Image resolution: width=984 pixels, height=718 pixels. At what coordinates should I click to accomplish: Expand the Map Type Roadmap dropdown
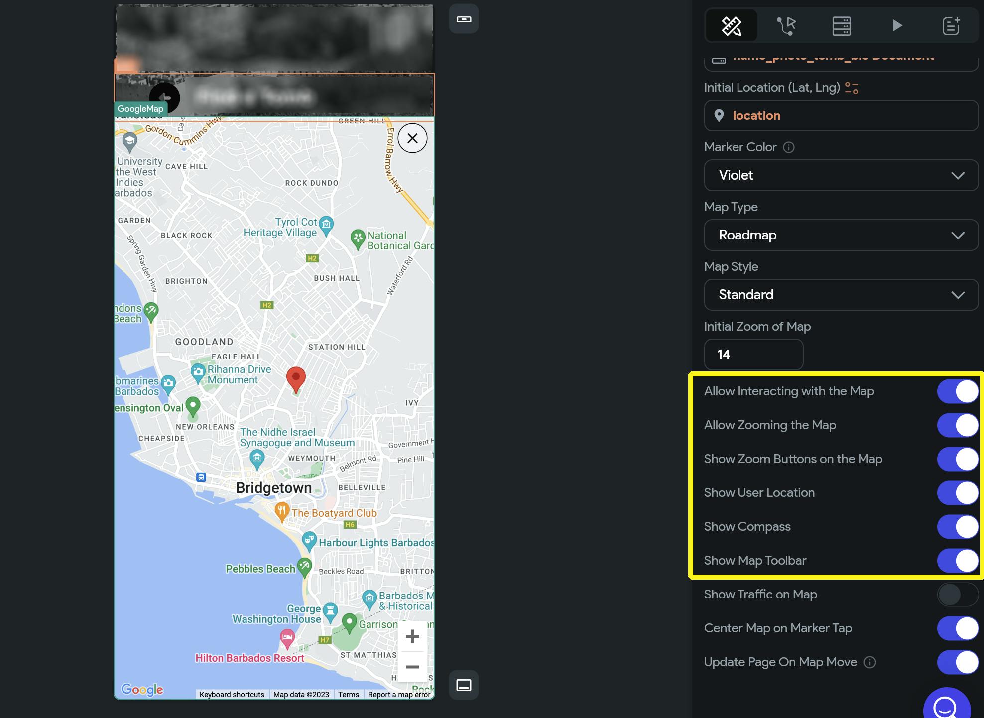[x=841, y=235]
